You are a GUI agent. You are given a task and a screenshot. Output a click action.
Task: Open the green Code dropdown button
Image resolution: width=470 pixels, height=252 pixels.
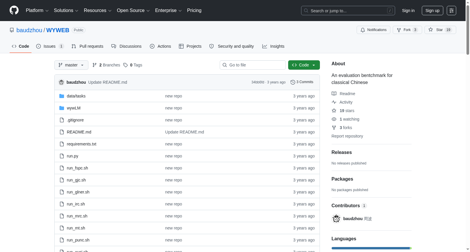tap(304, 65)
